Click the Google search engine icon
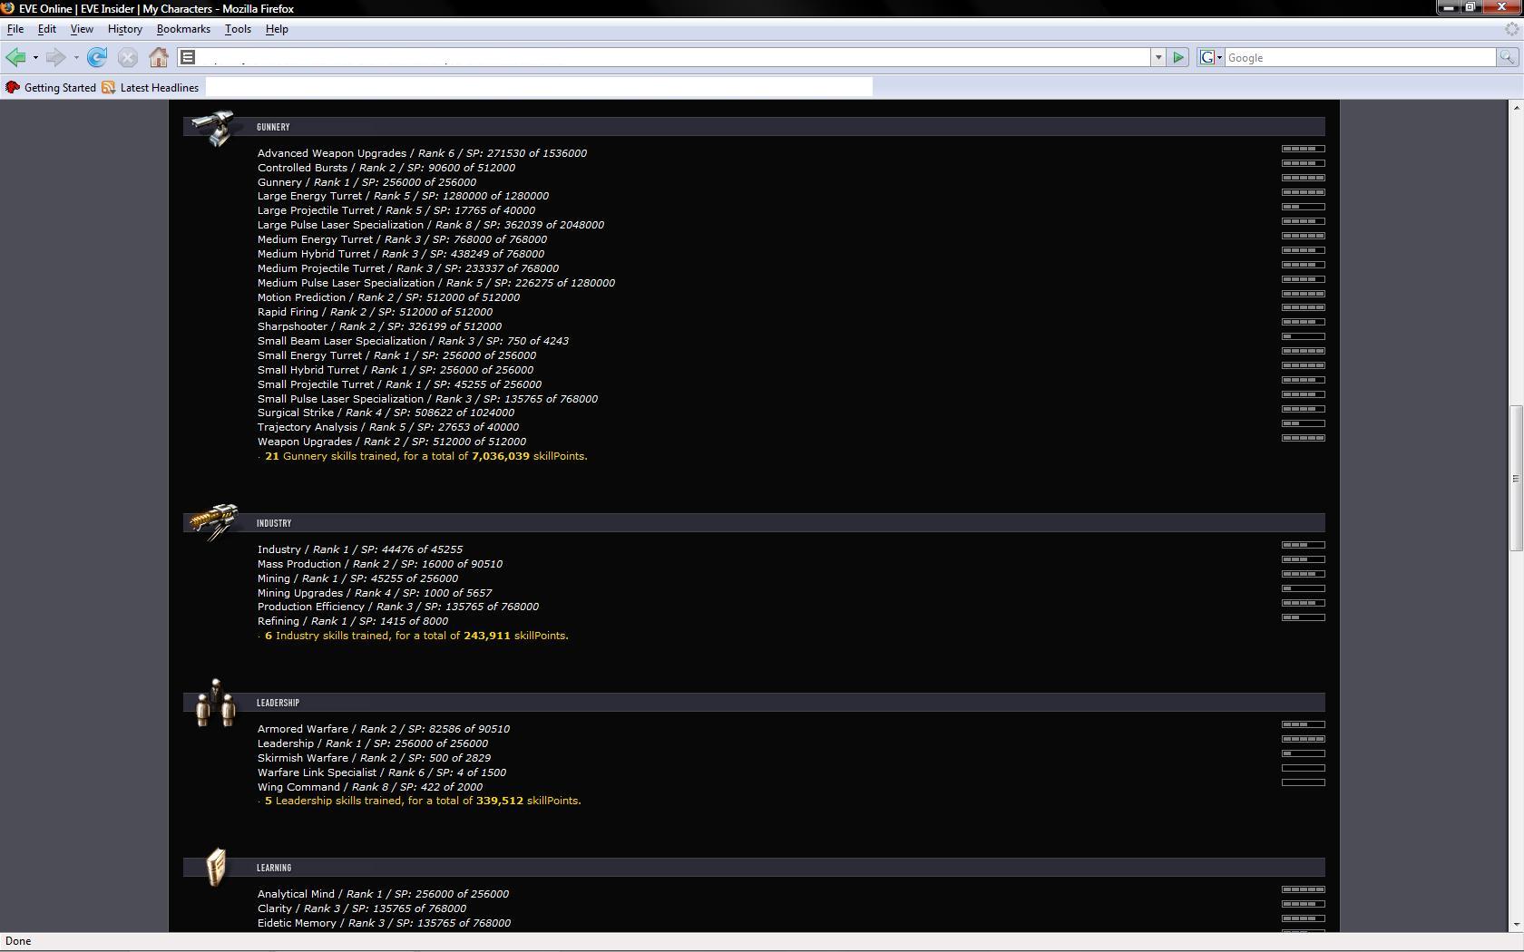The height and width of the screenshot is (952, 1524). tap(1207, 58)
